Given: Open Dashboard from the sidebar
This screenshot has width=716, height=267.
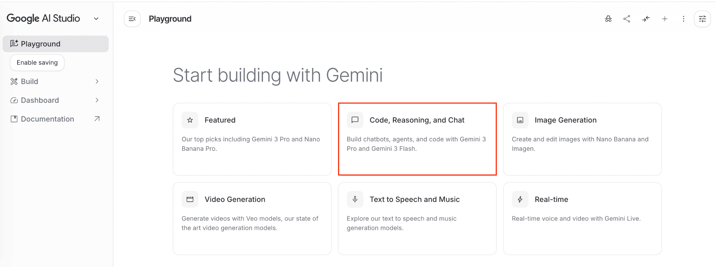Looking at the screenshot, I should pyautogui.click(x=40, y=100).
